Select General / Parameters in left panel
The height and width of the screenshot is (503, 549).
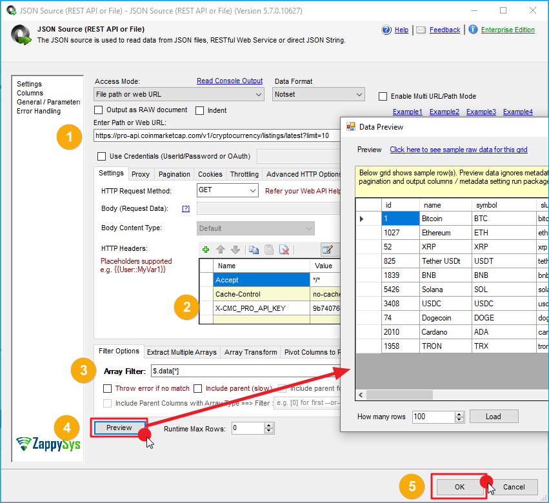point(48,102)
